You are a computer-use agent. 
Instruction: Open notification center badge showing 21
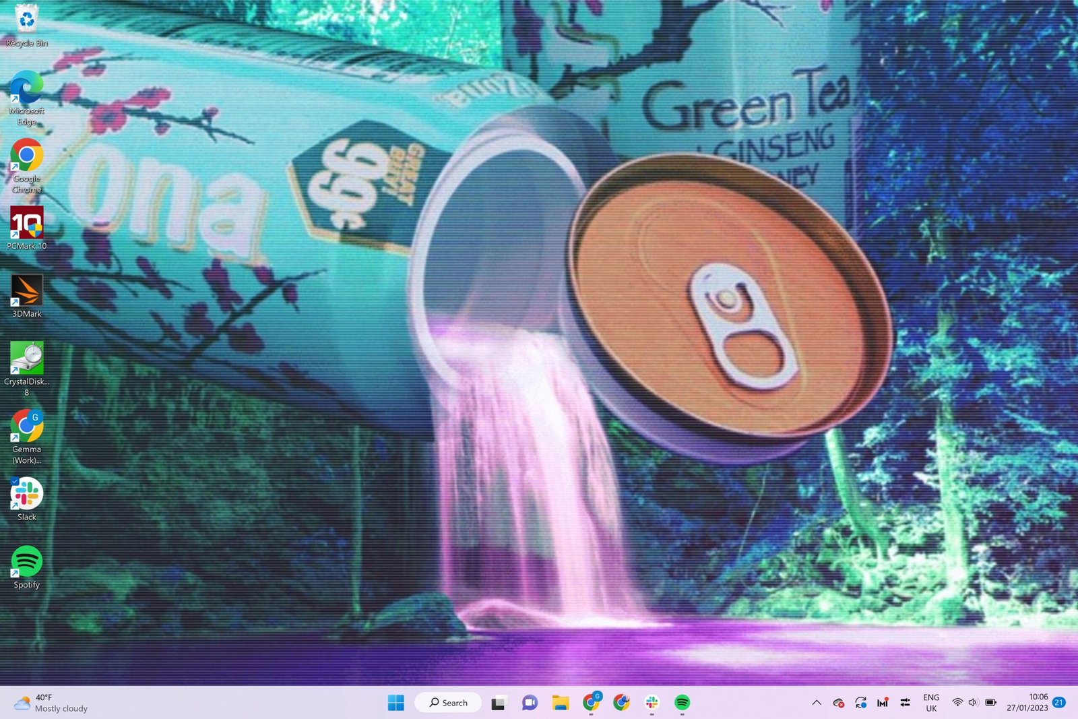(x=1059, y=702)
